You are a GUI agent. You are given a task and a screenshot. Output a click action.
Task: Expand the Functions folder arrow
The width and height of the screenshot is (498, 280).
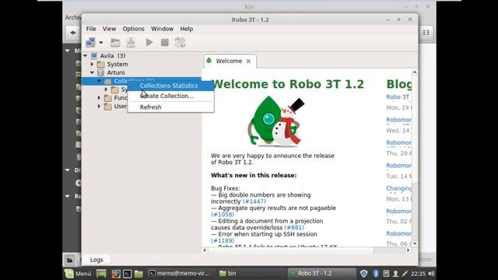point(100,98)
